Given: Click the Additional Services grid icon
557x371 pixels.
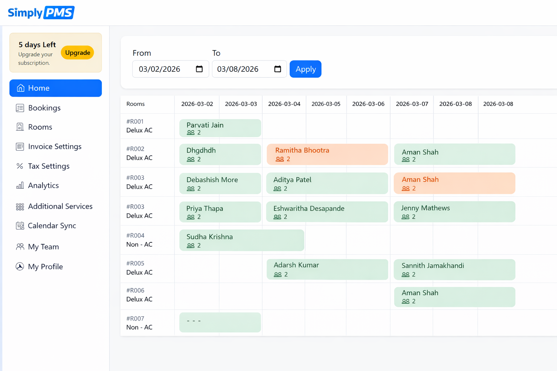Looking at the screenshot, I should (20, 206).
